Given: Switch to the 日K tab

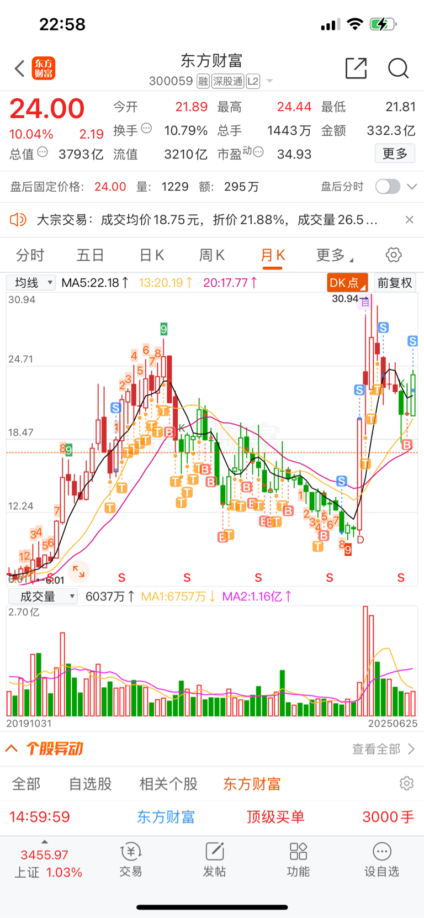Looking at the screenshot, I should tap(152, 255).
